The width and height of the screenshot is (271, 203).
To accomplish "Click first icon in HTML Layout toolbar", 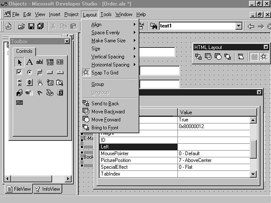I will [198, 56].
